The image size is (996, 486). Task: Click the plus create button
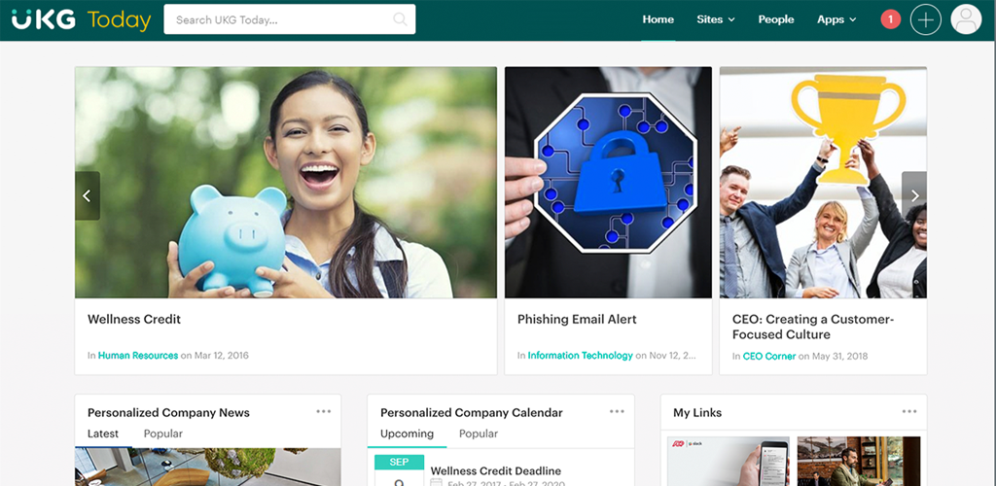coord(926,19)
